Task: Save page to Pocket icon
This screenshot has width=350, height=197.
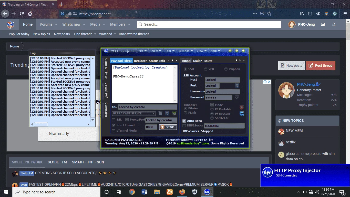Action: pos(262,14)
